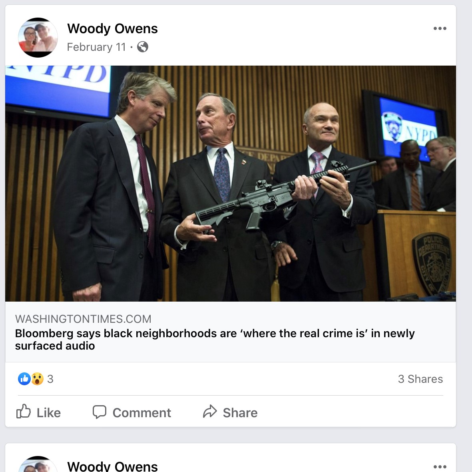This screenshot has width=472, height=472.
Task: Click the wow emoji reaction icon
Action: pos(37,379)
